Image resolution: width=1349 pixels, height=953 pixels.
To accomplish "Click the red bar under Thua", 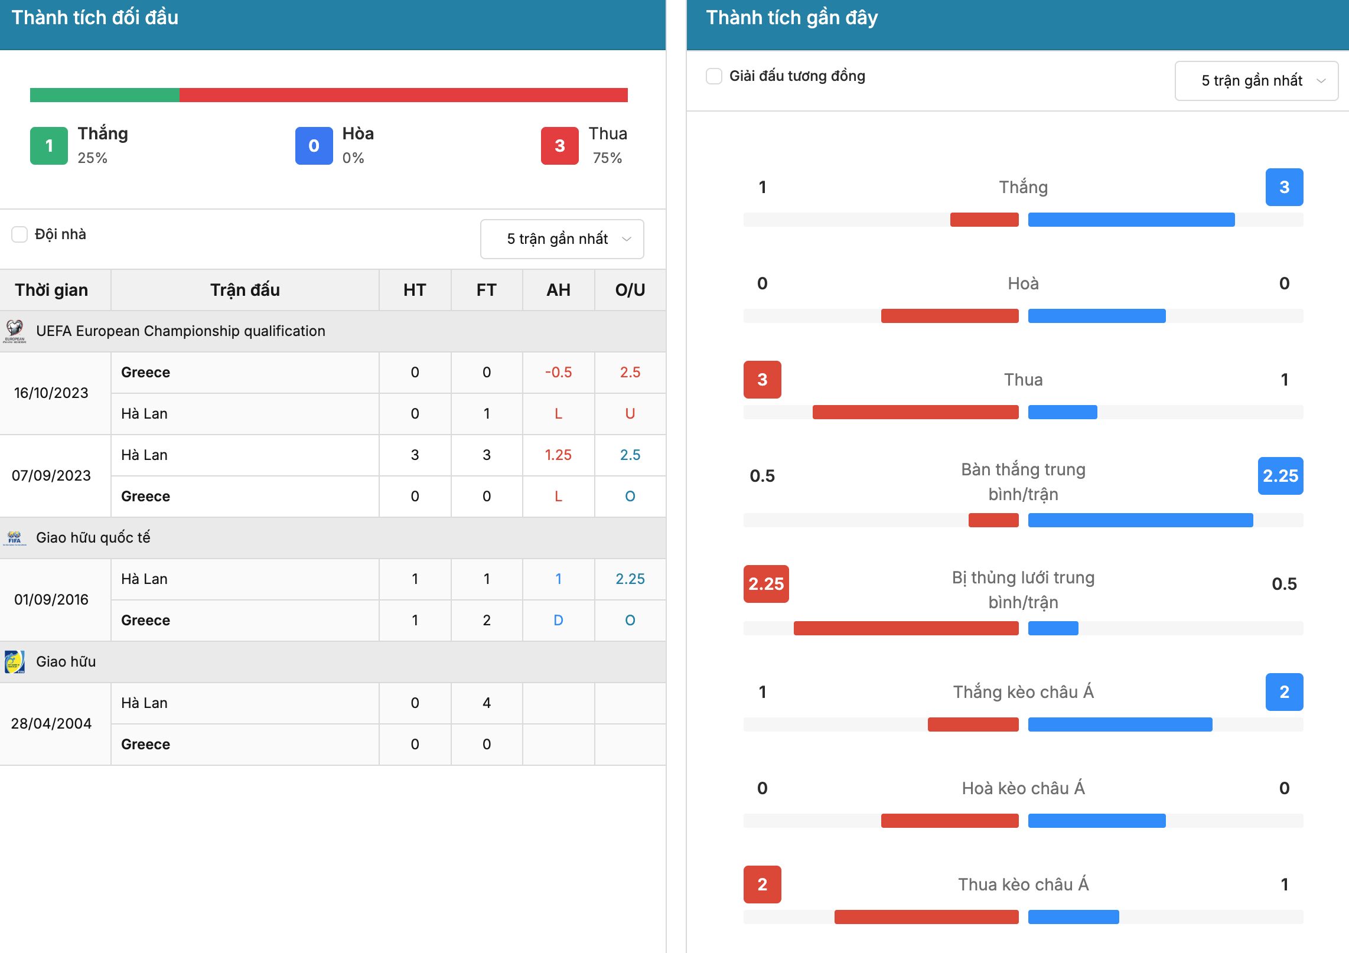I will pyautogui.click(x=915, y=412).
